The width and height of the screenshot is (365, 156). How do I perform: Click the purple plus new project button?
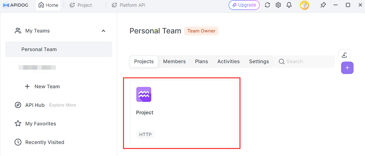(x=347, y=68)
